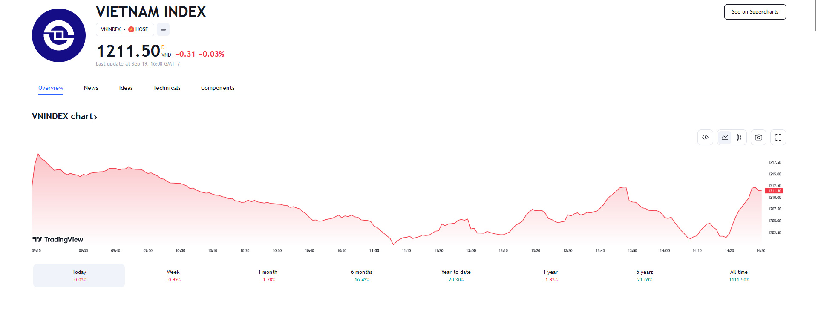Select the 6 months time range
818x313 pixels.
[362, 276]
